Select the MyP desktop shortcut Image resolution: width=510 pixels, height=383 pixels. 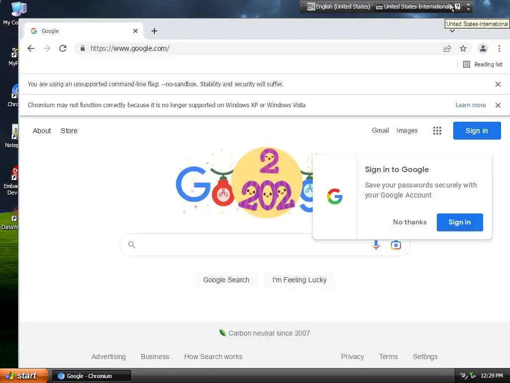click(13, 57)
